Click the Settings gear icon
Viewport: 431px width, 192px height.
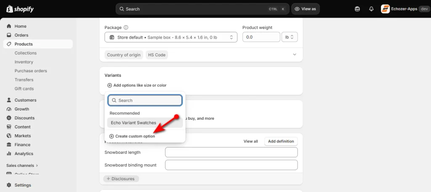pos(9,185)
